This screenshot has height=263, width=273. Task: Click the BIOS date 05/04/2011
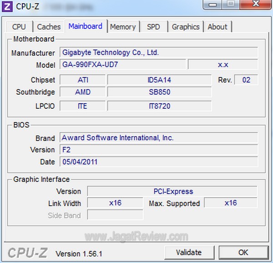159,162
